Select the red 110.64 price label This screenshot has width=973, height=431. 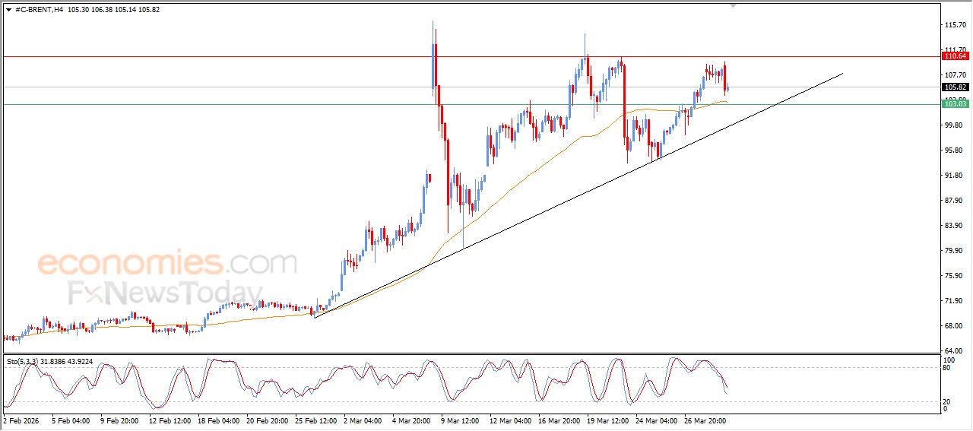pyautogui.click(x=955, y=56)
